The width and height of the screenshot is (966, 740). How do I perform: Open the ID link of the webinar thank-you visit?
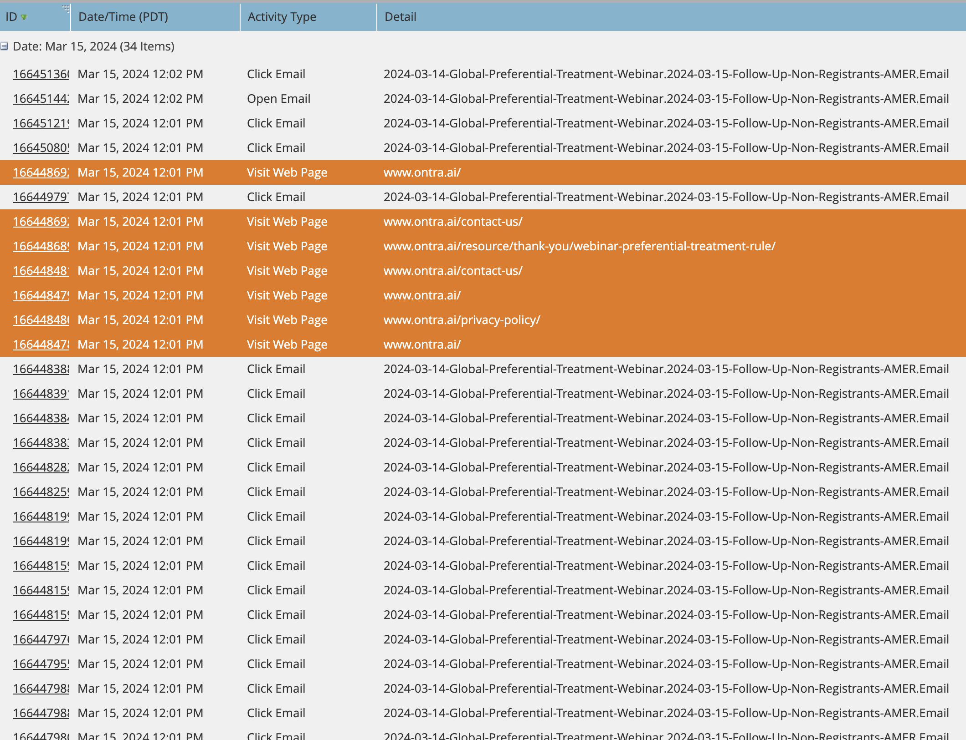tap(40, 246)
